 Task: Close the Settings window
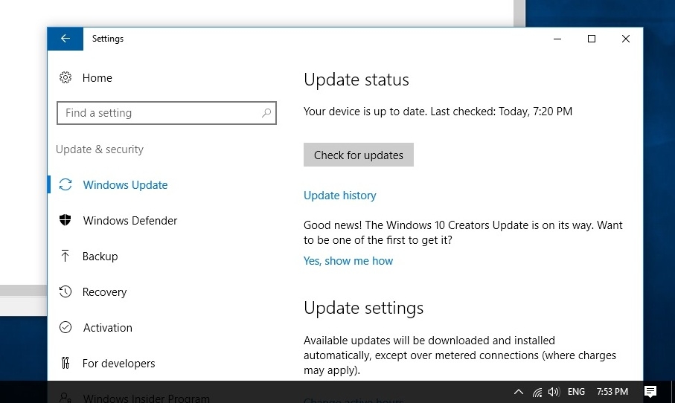pos(626,39)
